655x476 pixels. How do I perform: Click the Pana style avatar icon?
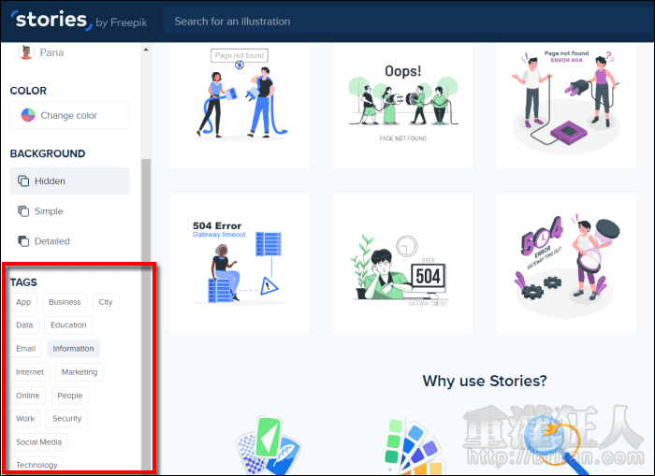[x=25, y=53]
